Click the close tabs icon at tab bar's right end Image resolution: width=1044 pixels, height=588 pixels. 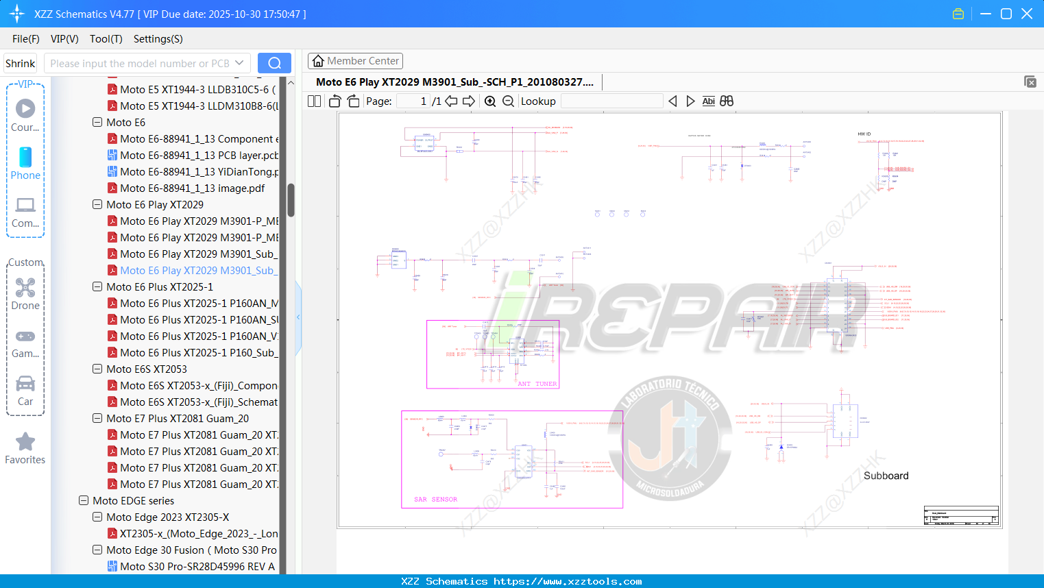pos(1030,82)
